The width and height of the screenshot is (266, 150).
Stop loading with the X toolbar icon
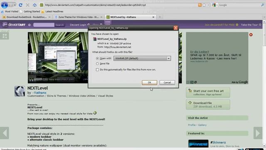pyautogui.click(x=27, y=5)
